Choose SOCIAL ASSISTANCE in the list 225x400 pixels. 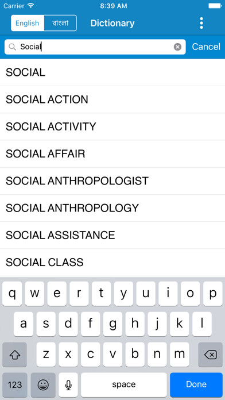(113, 235)
